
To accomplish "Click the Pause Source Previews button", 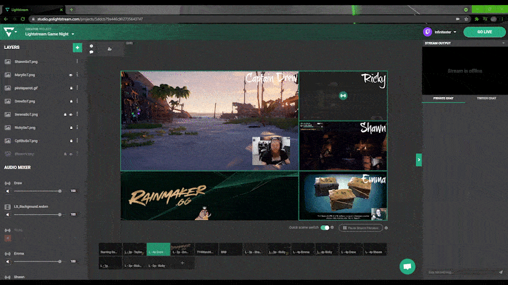I will pos(361,228).
